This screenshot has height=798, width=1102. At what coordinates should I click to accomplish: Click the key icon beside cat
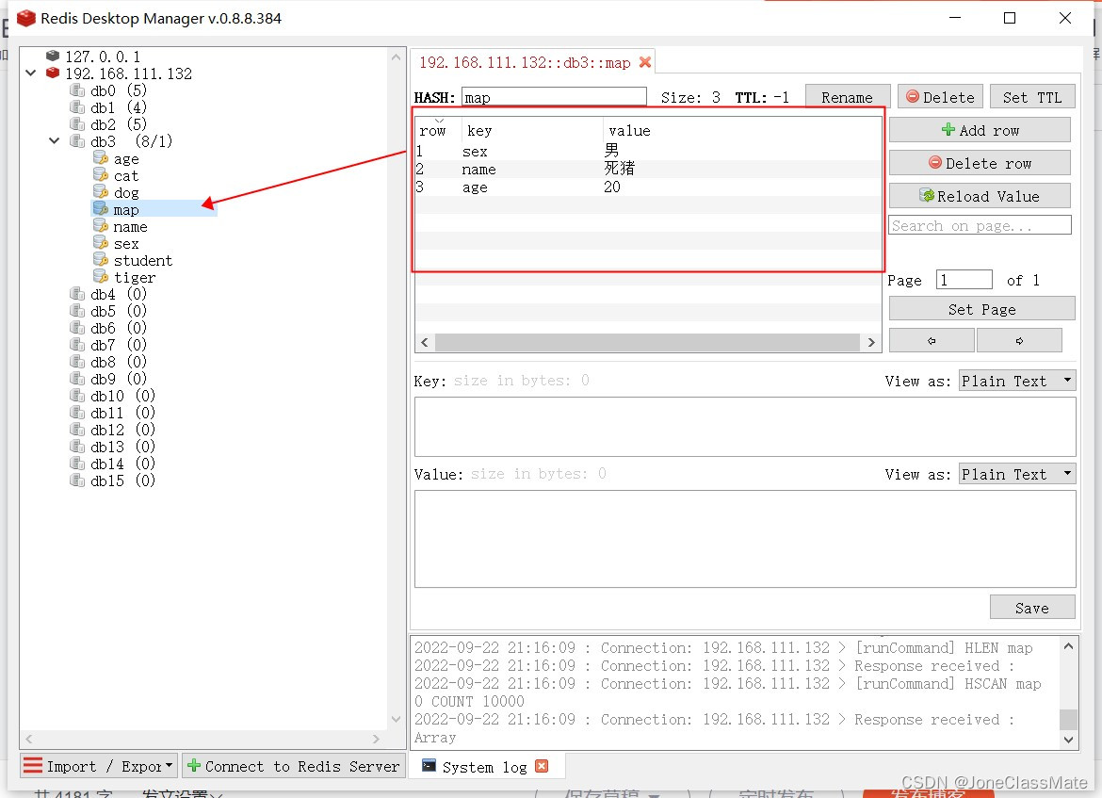click(x=101, y=175)
